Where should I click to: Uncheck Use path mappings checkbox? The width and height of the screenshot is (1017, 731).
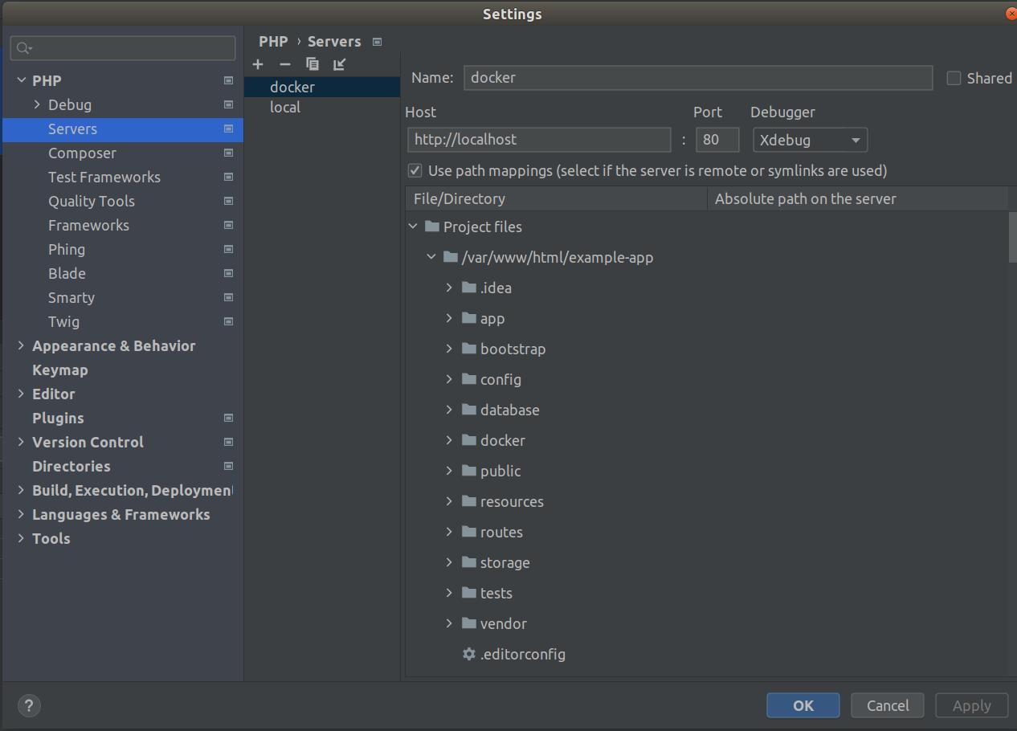[415, 170]
